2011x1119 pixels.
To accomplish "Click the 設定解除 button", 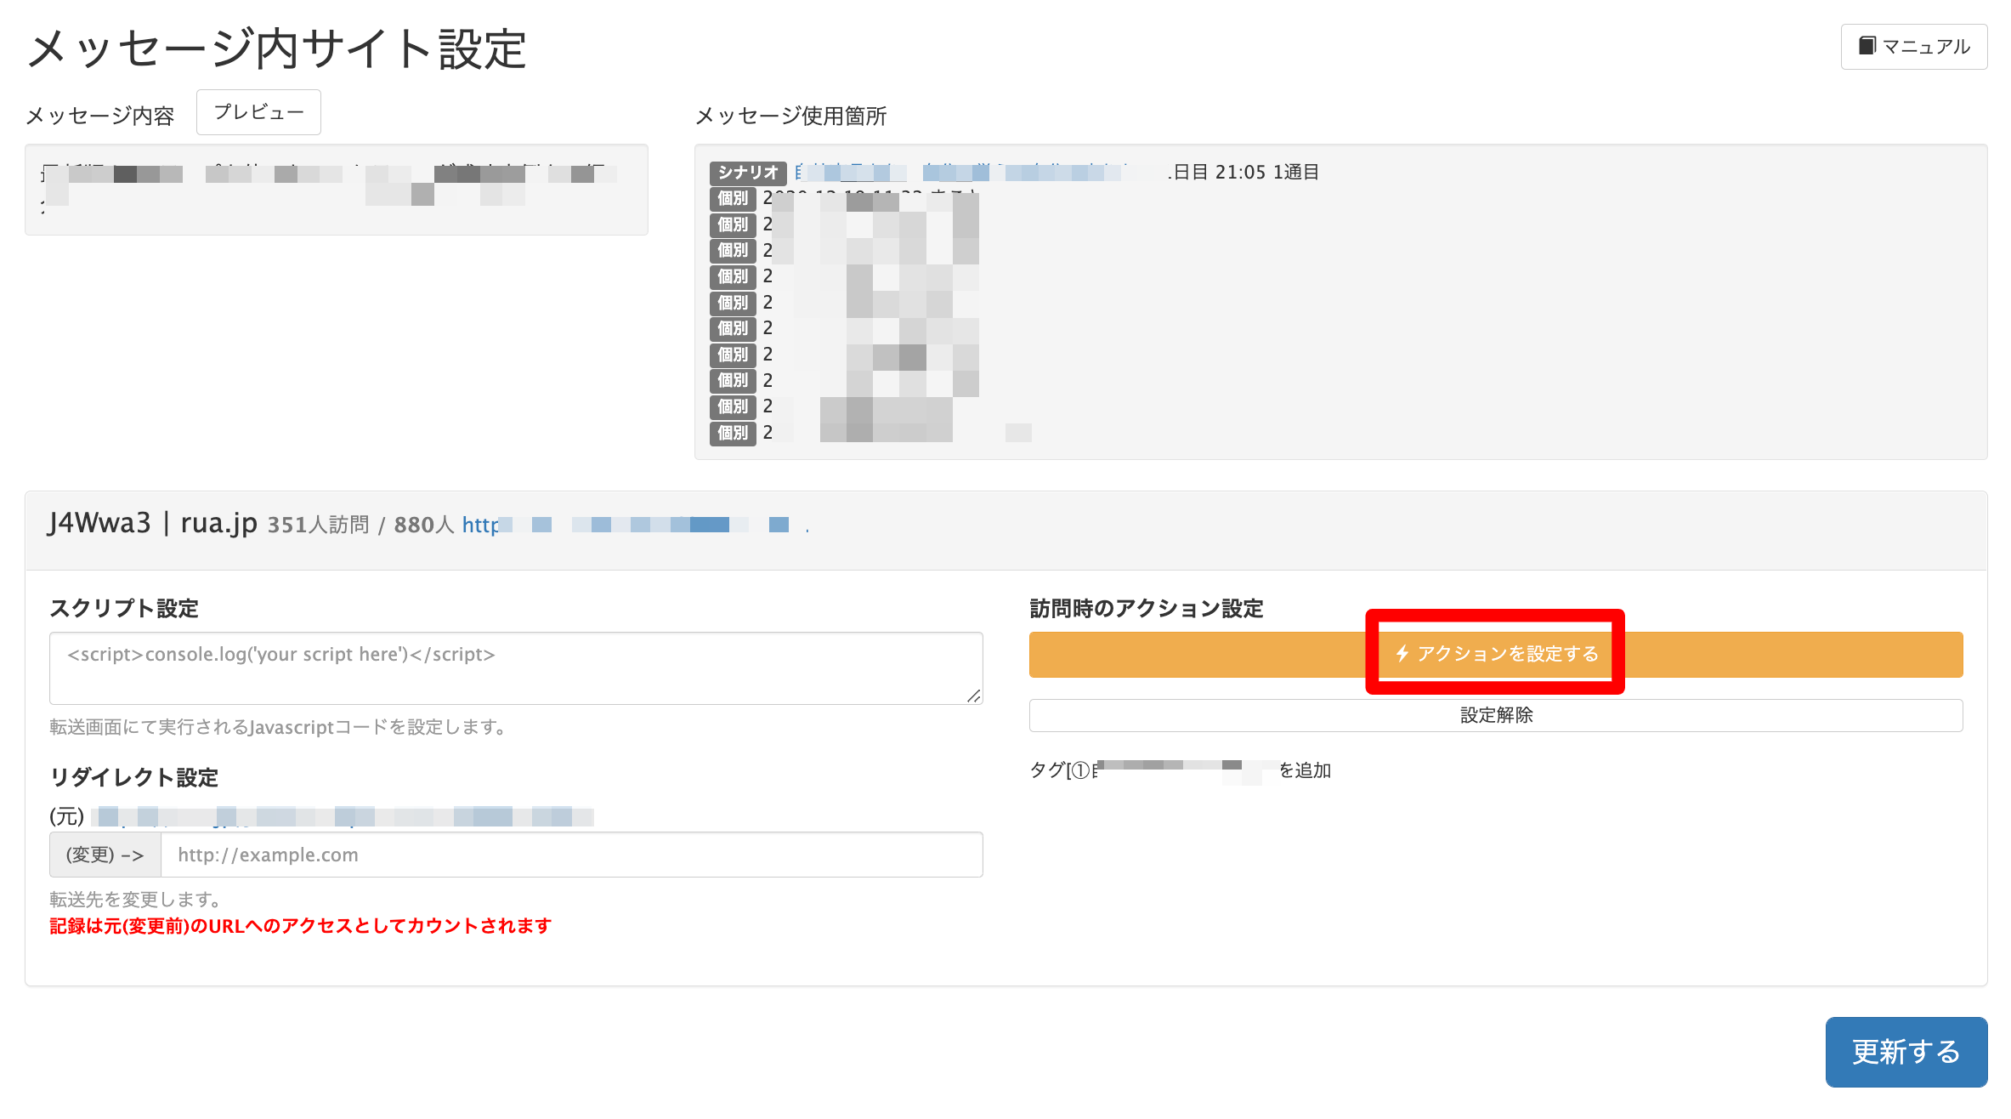I will point(1495,715).
